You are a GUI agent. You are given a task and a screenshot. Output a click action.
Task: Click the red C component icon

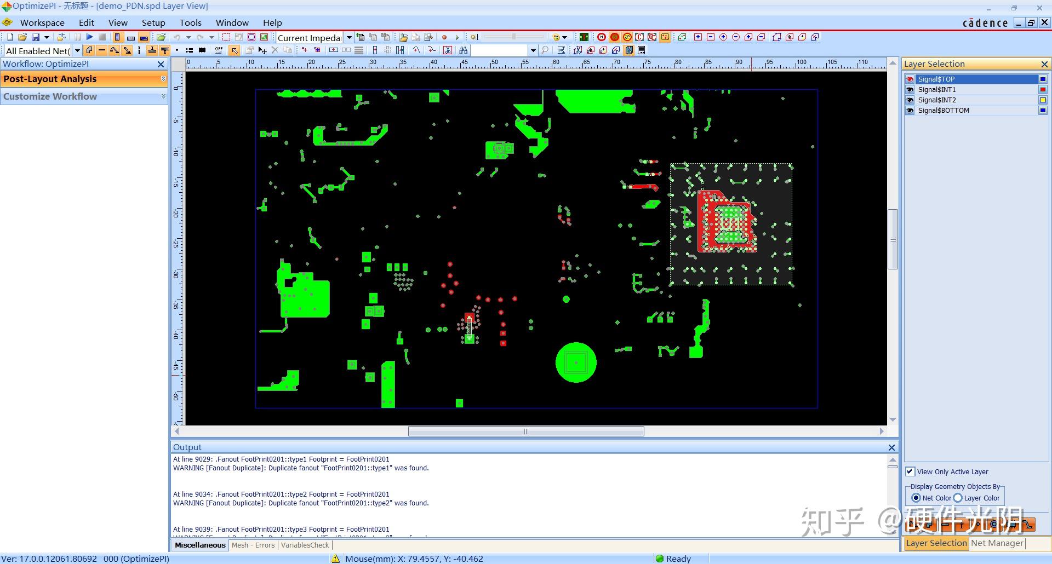639,37
